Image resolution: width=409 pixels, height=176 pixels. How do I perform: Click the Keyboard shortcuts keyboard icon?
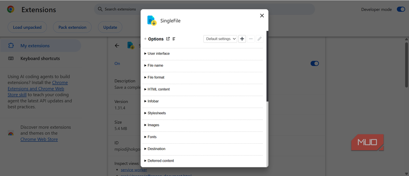11,58
